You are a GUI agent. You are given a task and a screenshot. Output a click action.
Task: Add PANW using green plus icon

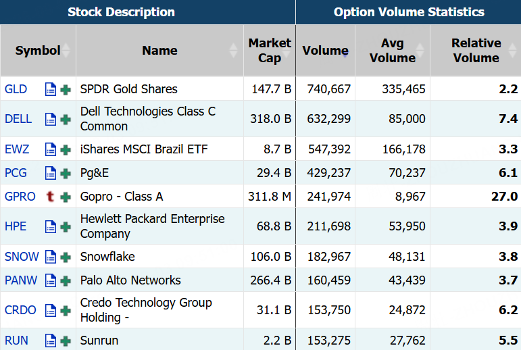point(66,281)
